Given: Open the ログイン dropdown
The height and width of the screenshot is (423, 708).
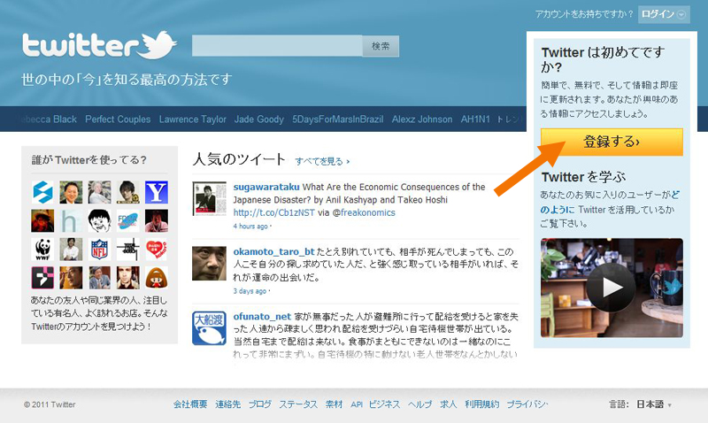Looking at the screenshot, I should click(x=664, y=14).
